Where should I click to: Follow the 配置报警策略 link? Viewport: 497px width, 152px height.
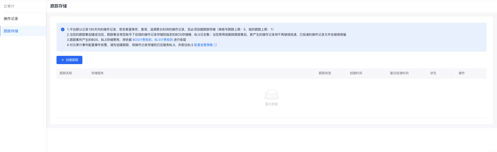coord(203,45)
